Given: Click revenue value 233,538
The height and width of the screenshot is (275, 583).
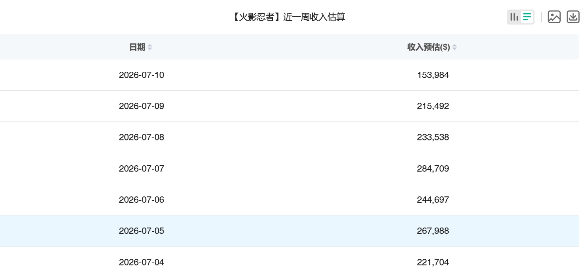Looking at the screenshot, I should point(433,137).
